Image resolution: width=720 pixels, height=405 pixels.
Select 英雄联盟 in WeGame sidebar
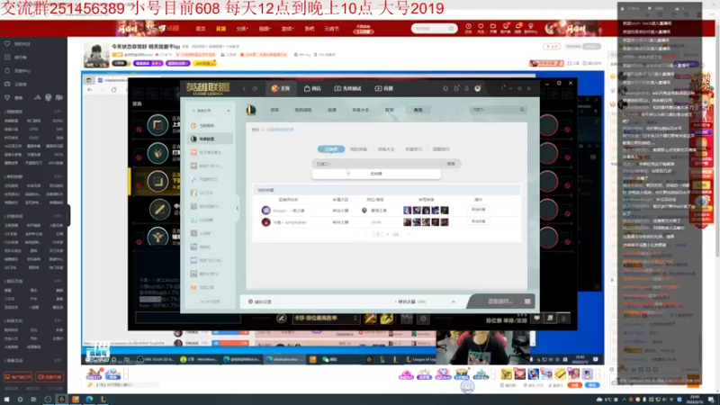point(211,139)
